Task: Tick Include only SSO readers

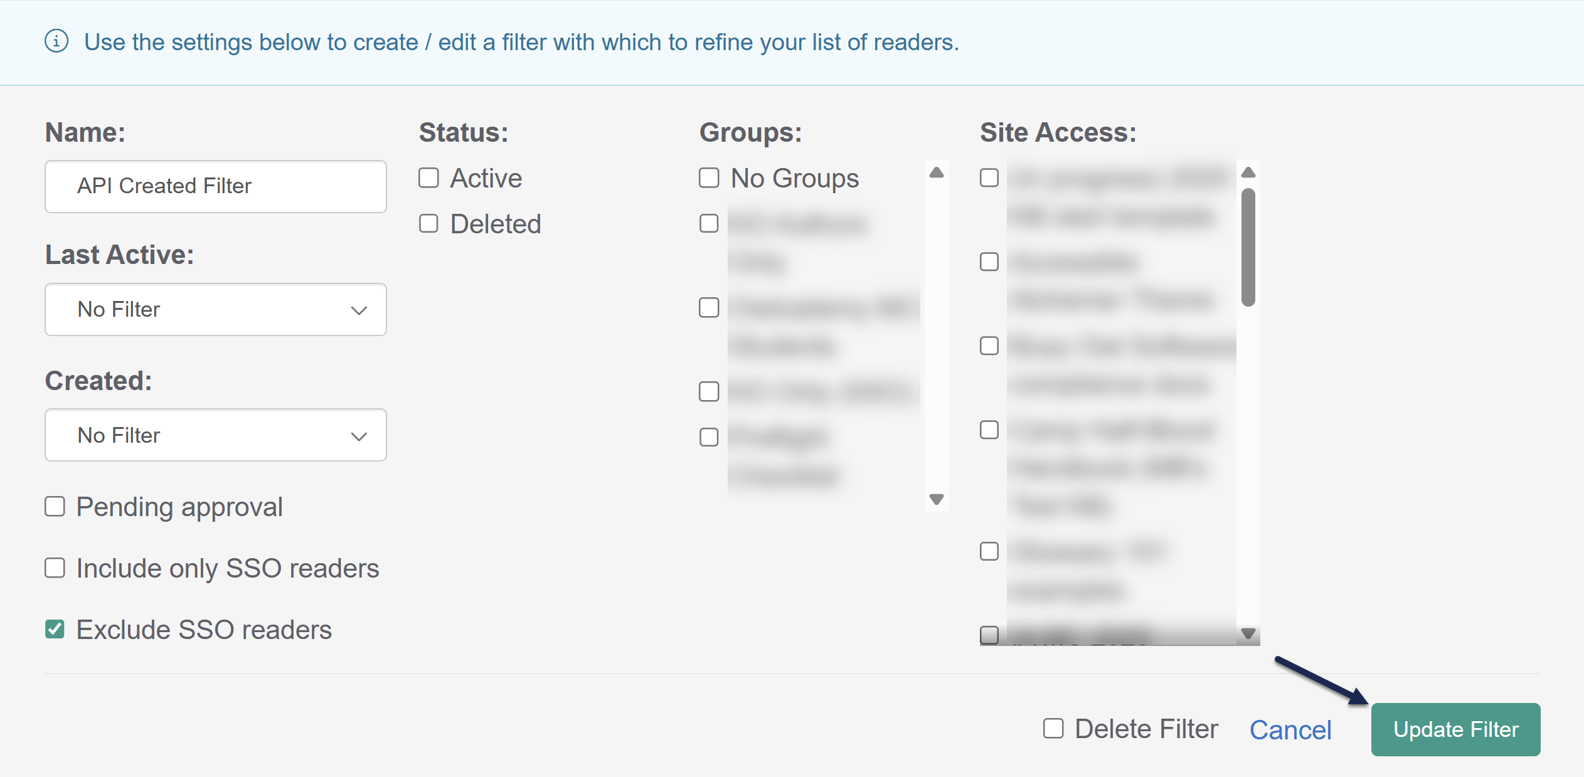Action: (x=55, y=568)
